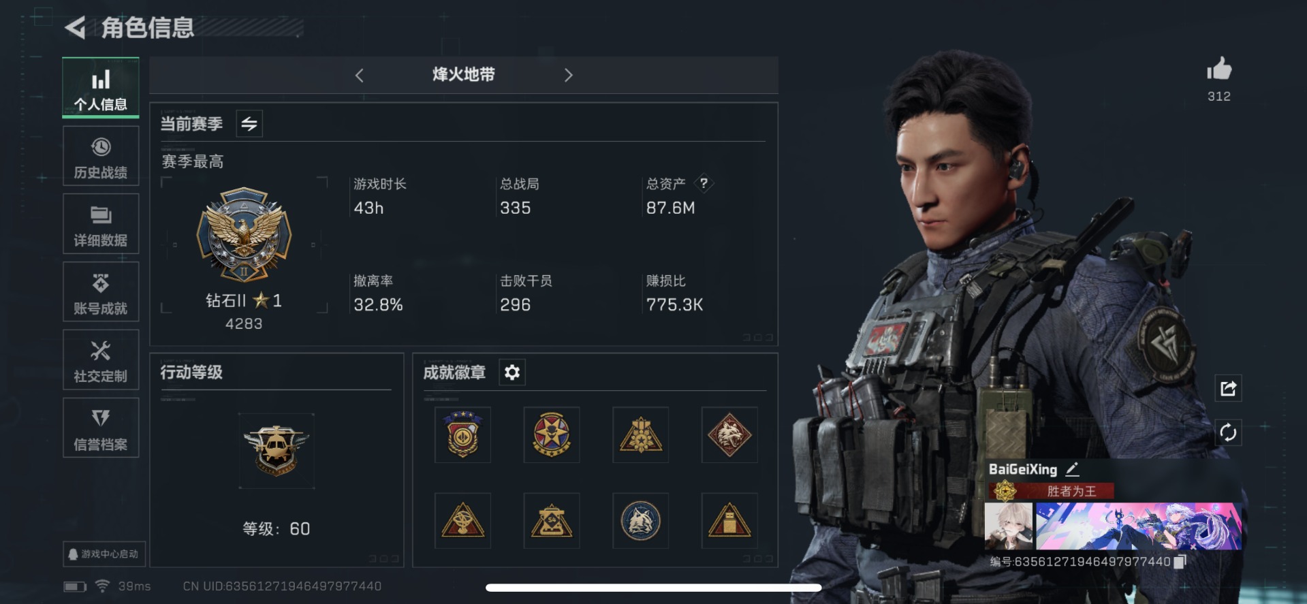1307x604 pixels.
Task: Copy the player ID number icon
Action: (1180, 561)
